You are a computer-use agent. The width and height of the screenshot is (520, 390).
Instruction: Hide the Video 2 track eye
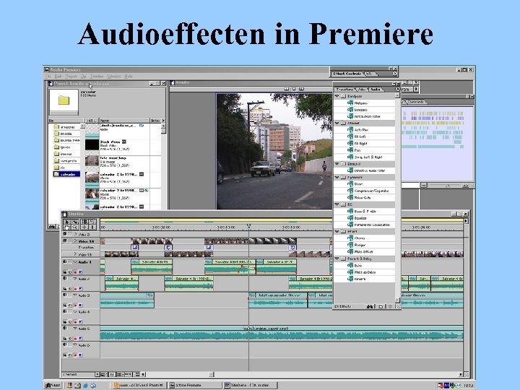point(65,235)
